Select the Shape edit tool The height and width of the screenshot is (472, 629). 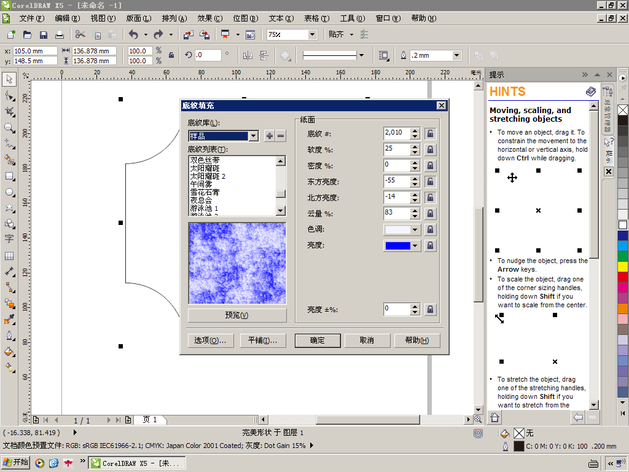tap(9, 95)
